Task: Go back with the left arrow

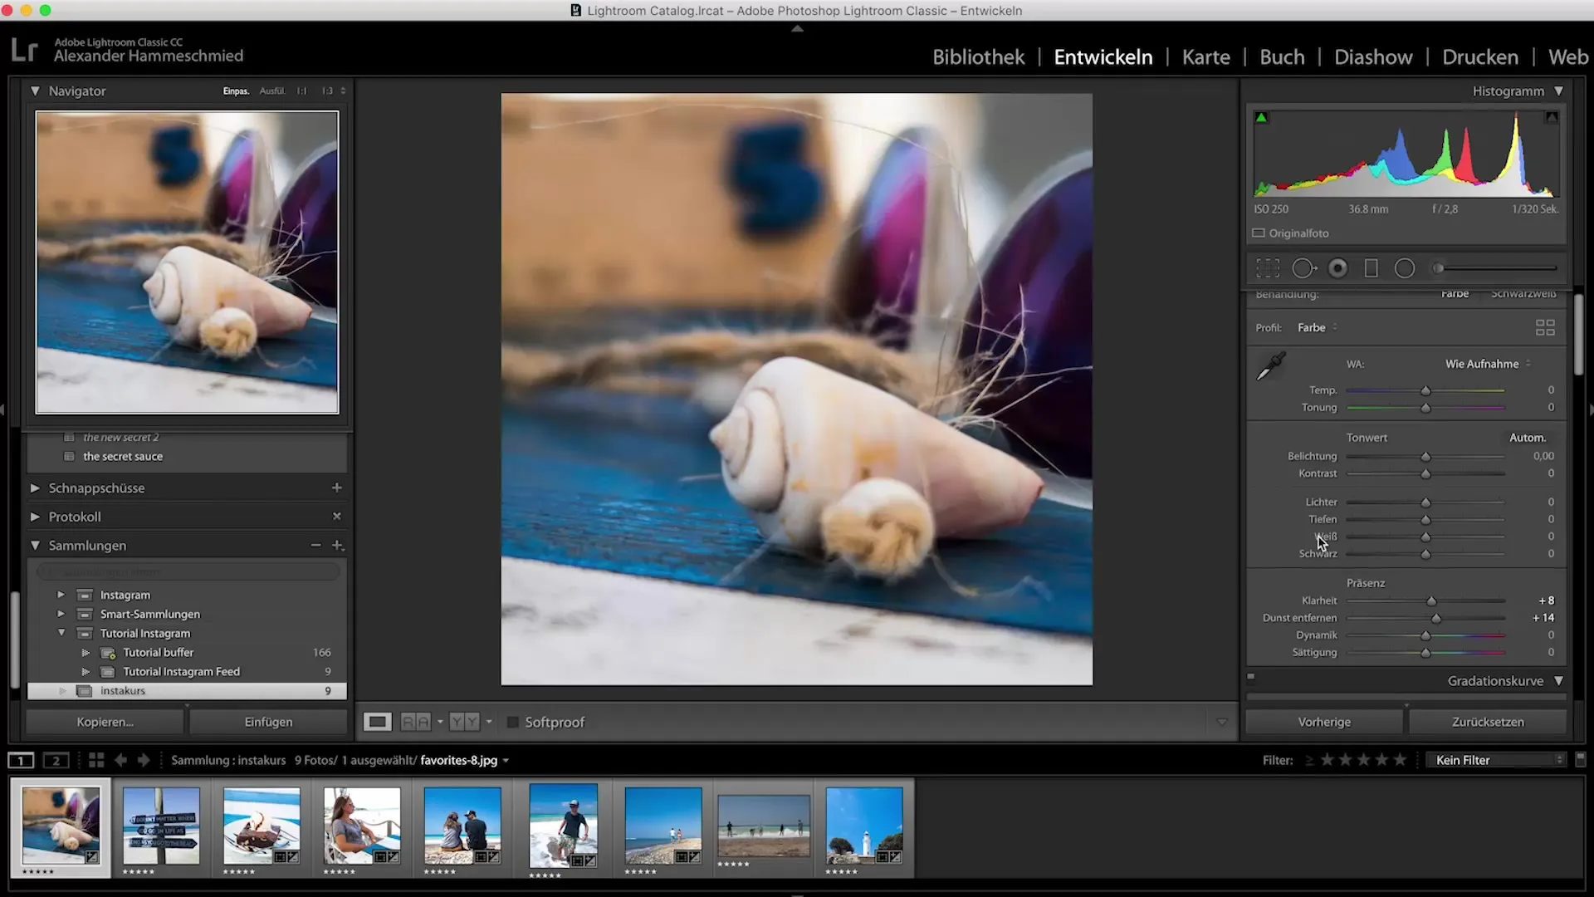Action: (120, 760)
